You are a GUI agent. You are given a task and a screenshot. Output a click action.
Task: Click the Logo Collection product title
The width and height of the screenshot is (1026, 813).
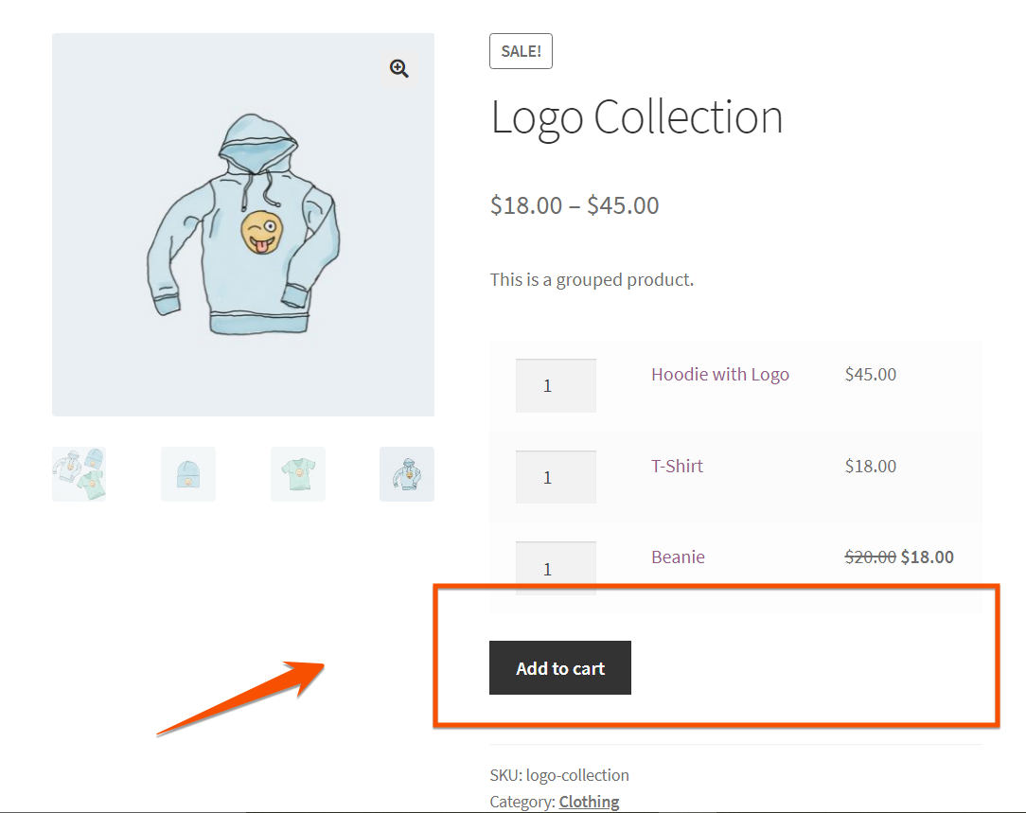[636, 116]
